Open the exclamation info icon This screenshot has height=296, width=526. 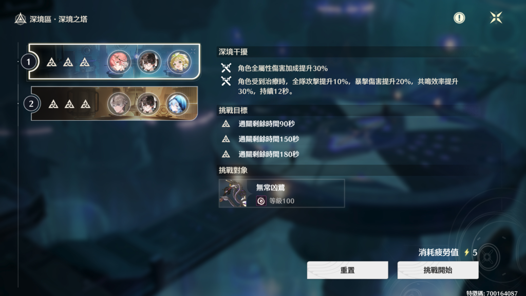459,18
